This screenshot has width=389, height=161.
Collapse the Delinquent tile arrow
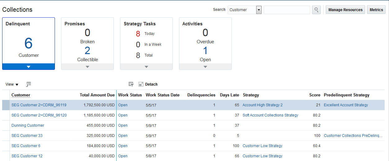[29, 67]
